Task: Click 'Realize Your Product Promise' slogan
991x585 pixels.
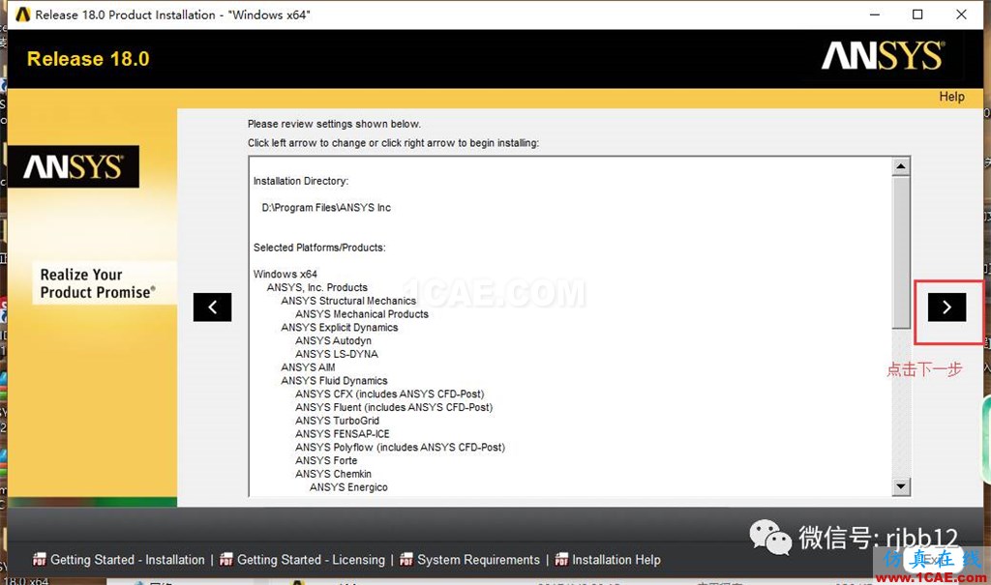Action: pyautogui.click(x=98, y=283)
